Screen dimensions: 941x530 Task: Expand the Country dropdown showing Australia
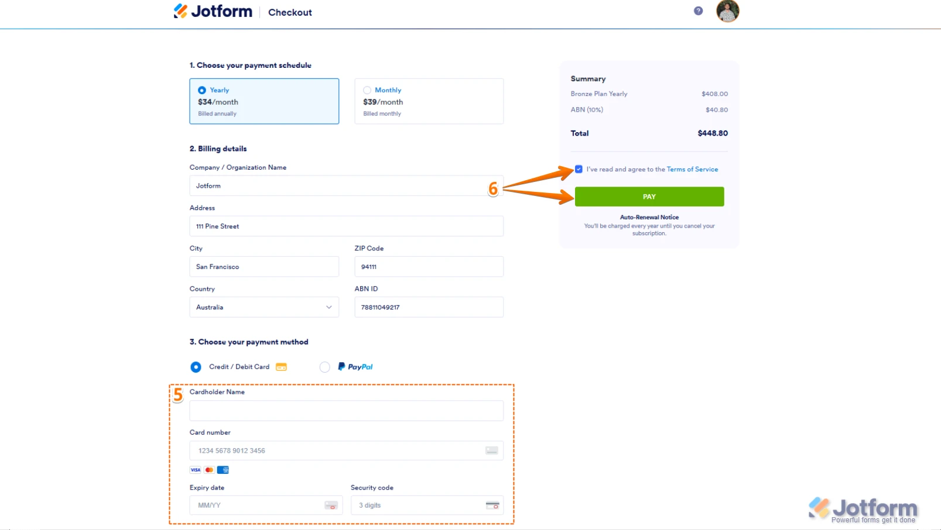coord(264,307)
